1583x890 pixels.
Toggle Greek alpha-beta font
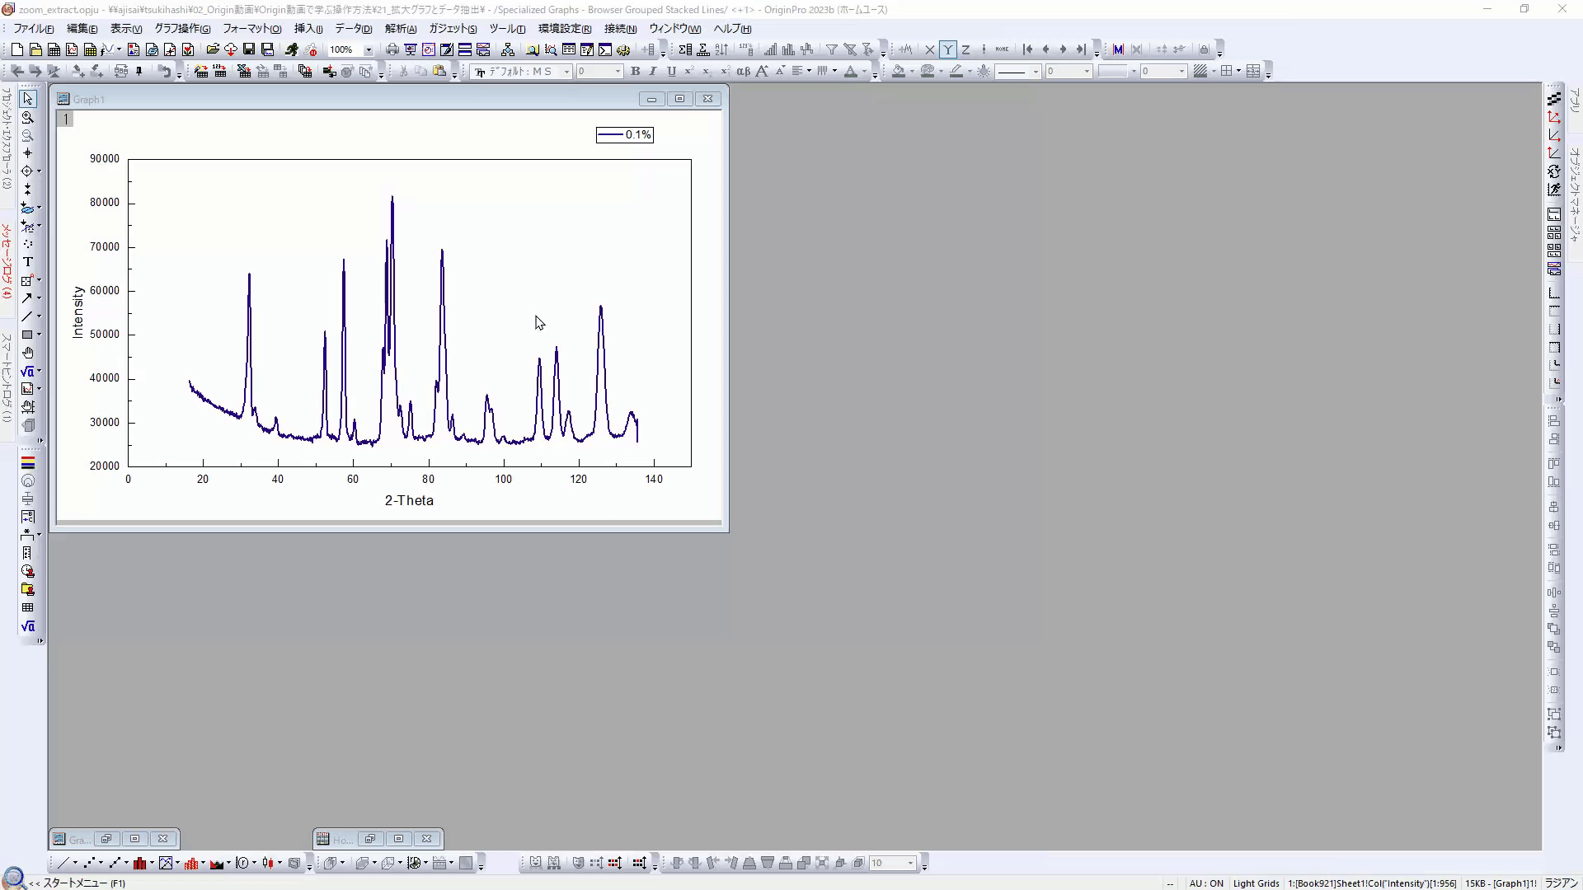pos(744,72)
